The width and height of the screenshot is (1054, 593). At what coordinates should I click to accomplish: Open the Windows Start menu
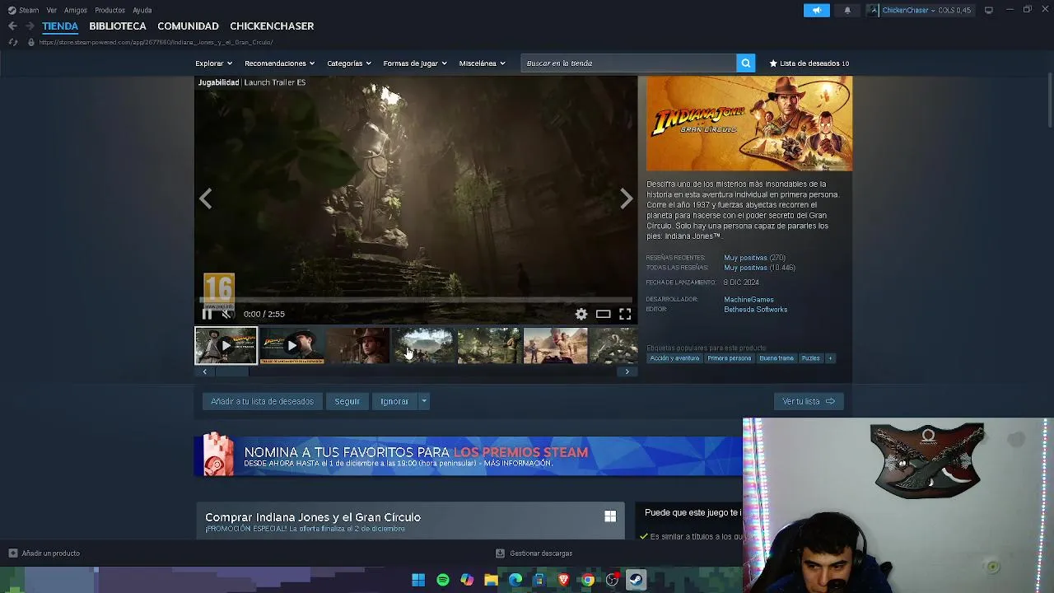tap(418, 580)
